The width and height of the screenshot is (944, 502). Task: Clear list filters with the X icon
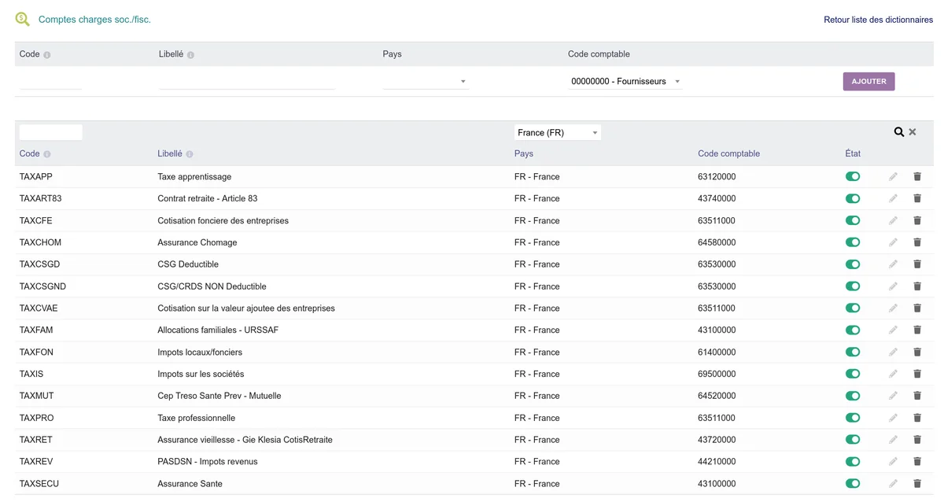click(913, 132)
